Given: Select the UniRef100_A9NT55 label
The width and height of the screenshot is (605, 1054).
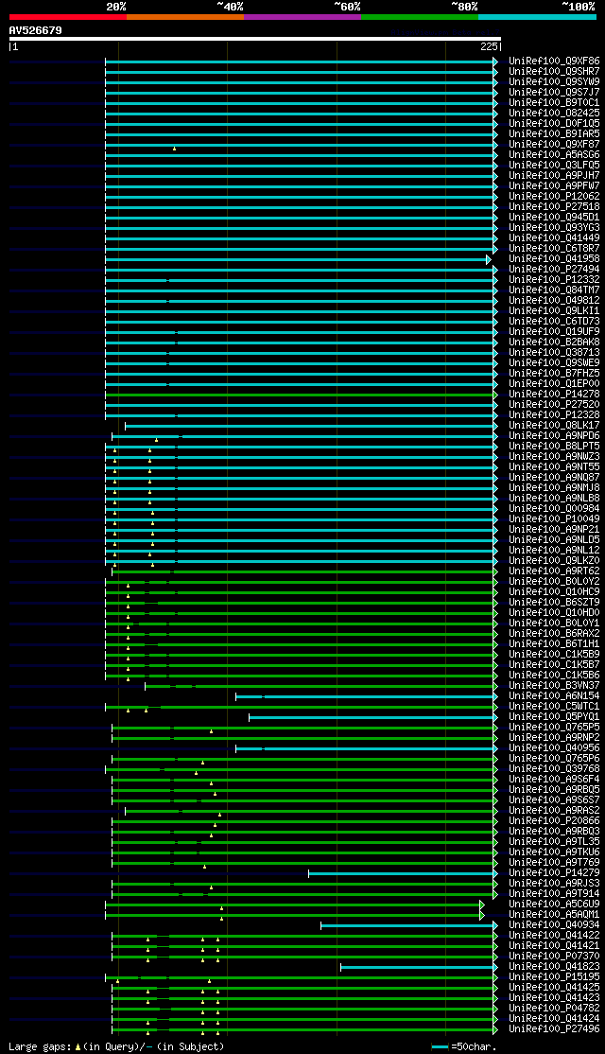Looking at the screenshot, I should pos(554,467).
